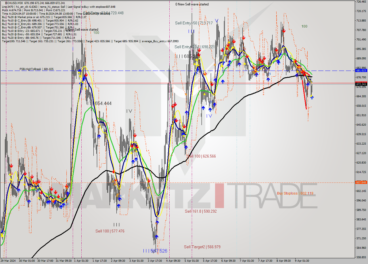368x264 pixels.
Task: Click the '0 New Sell wave started' text at top center
Action: (192, 4)
